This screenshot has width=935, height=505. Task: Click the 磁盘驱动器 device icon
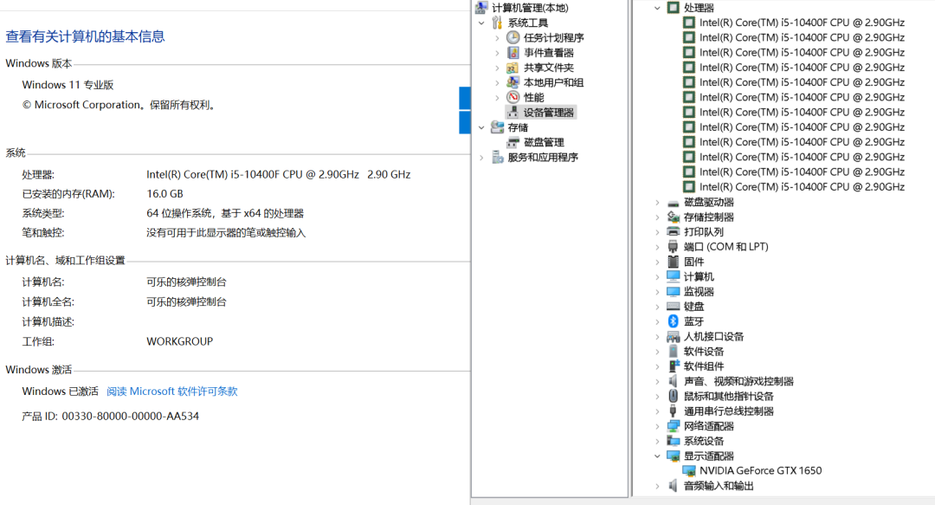674,203
